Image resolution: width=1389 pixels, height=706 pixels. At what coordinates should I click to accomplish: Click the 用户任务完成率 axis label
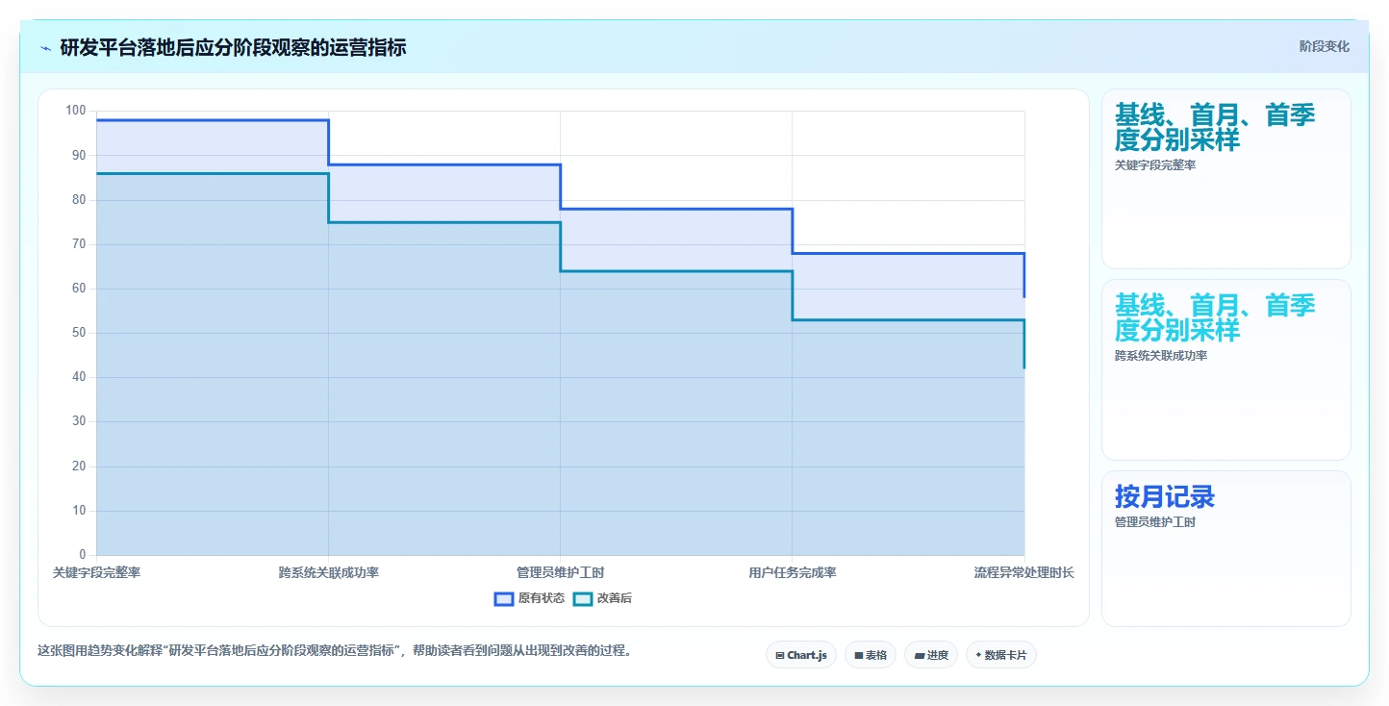(793, 572)
